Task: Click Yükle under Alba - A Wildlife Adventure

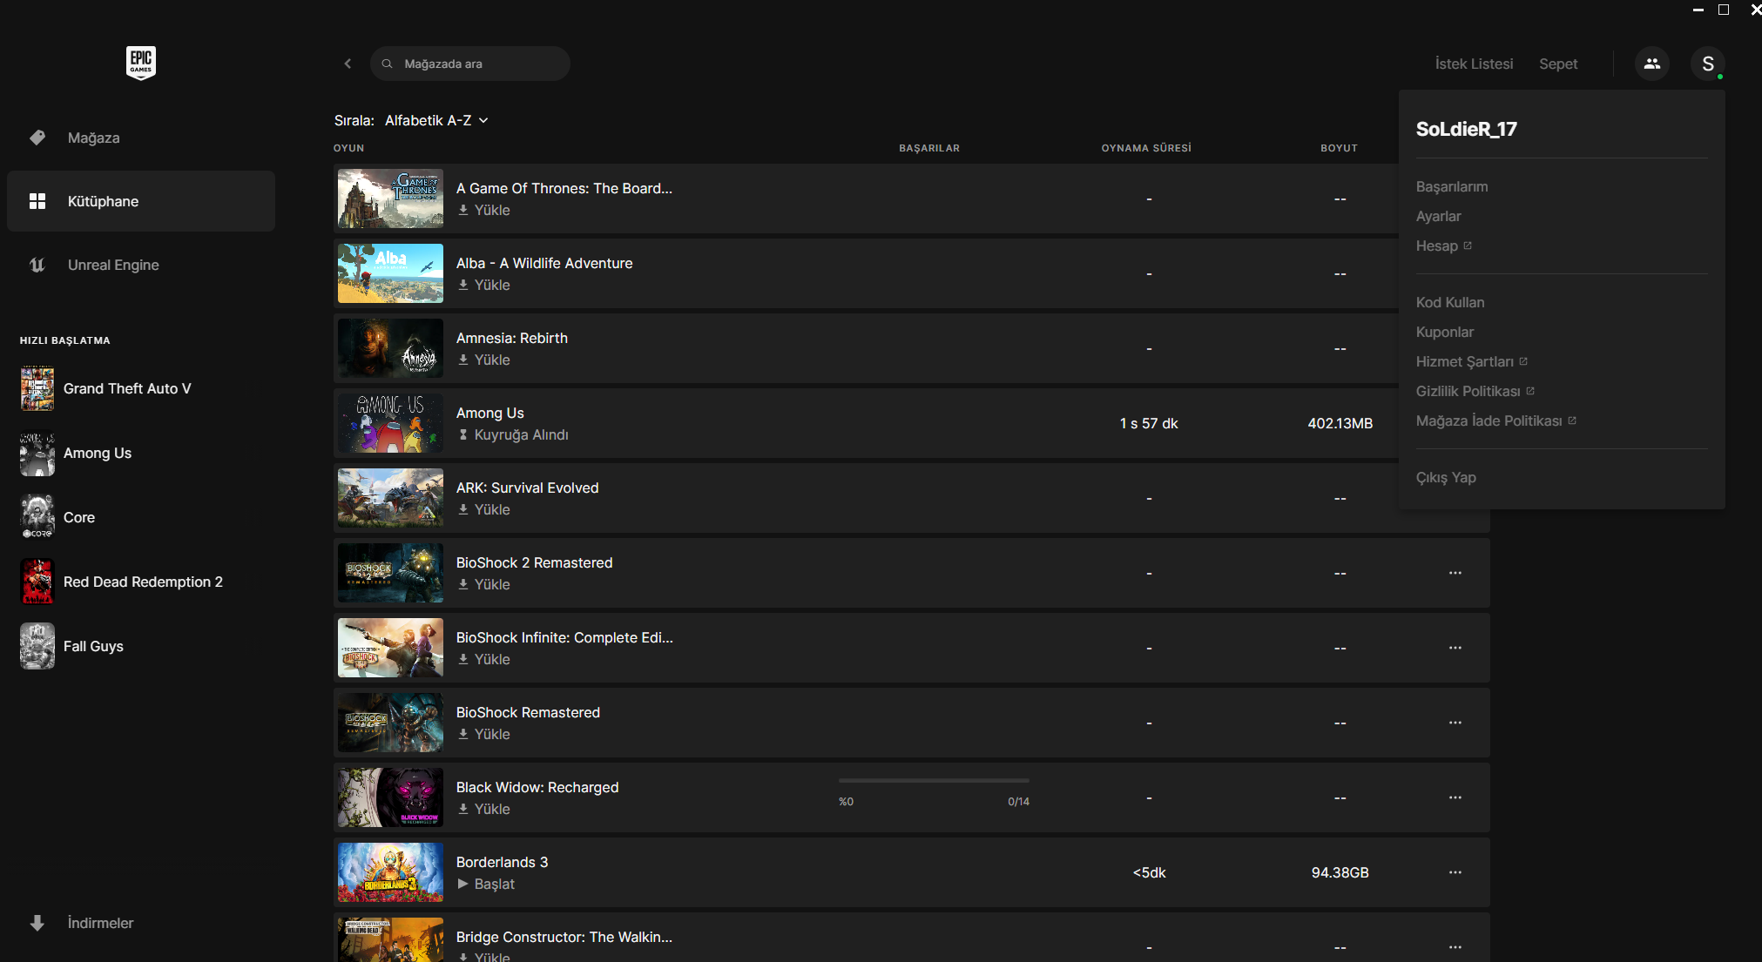Action: pyautogui.click(x=484, y=285)
